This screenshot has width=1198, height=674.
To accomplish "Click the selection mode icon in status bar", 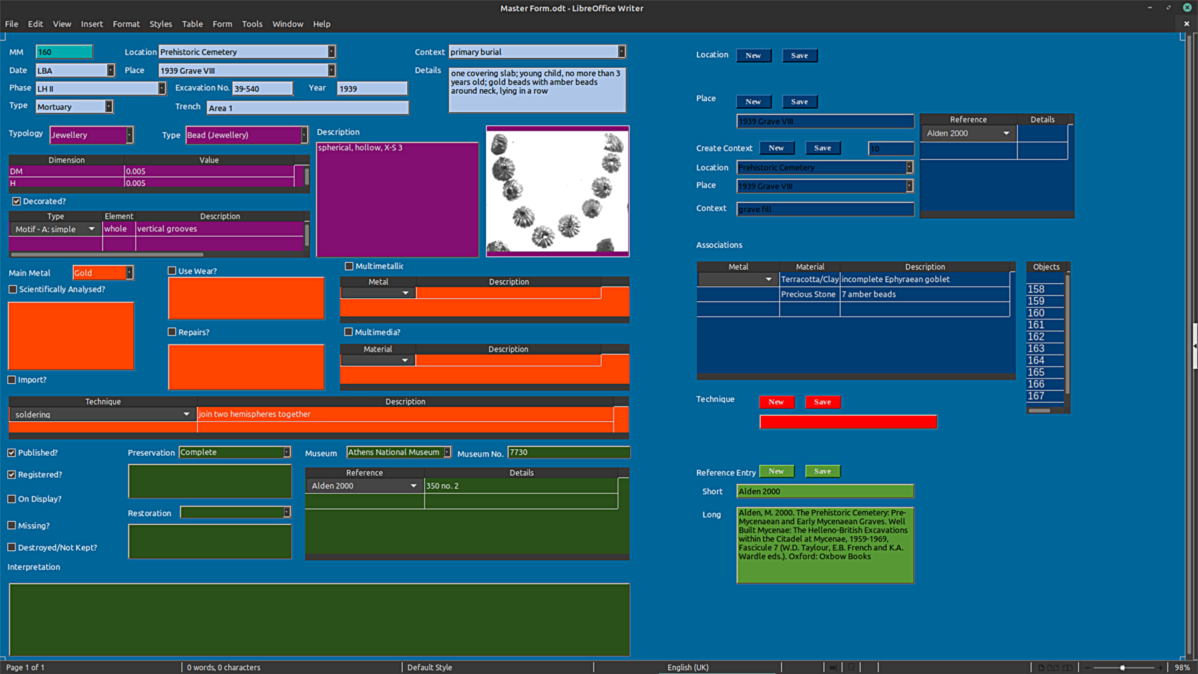I will (833, 667).
